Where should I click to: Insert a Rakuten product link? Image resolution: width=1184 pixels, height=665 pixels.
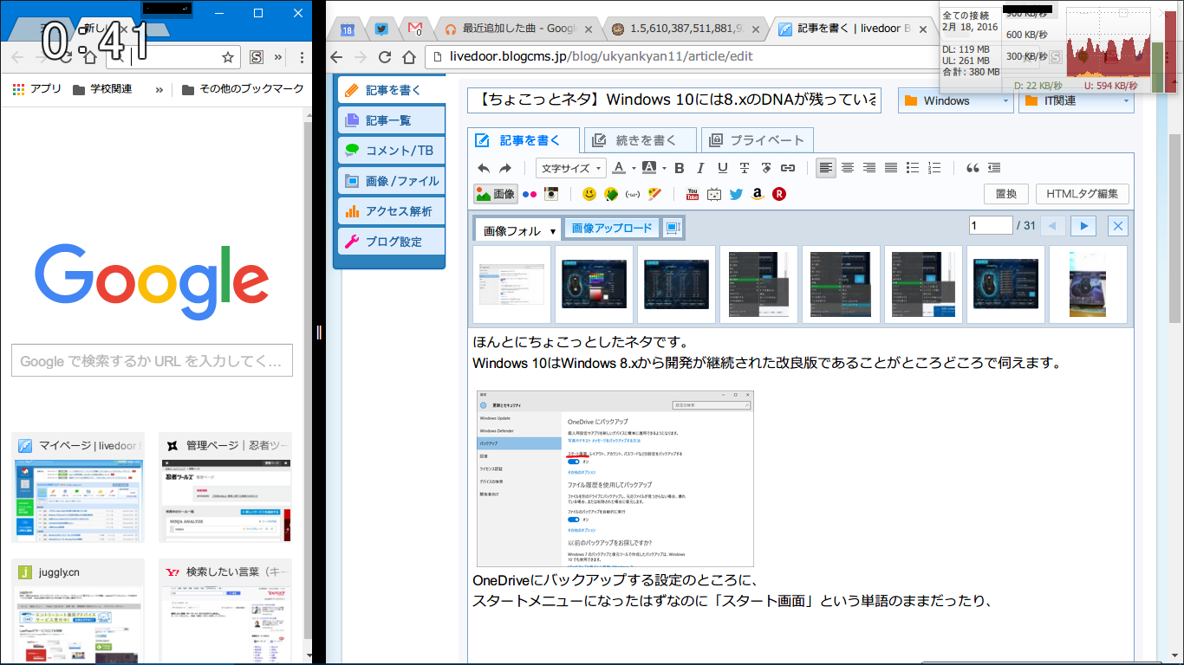click(x=779, y=194)
